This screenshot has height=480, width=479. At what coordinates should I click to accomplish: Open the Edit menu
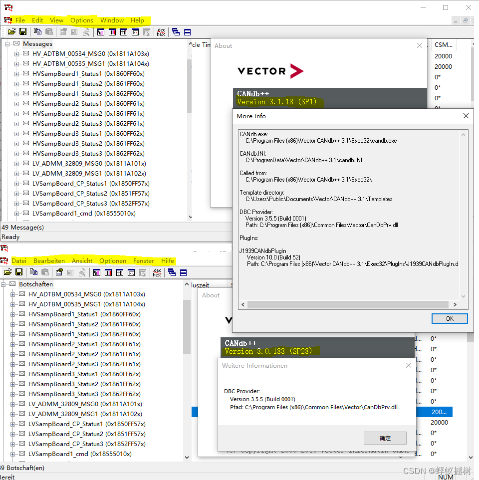37,20
